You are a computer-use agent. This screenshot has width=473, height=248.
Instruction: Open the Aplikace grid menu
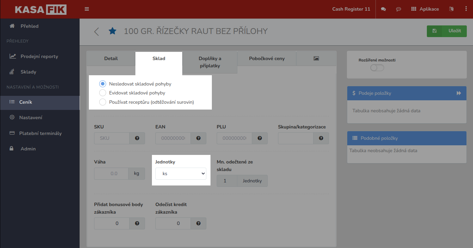[425, 9]
